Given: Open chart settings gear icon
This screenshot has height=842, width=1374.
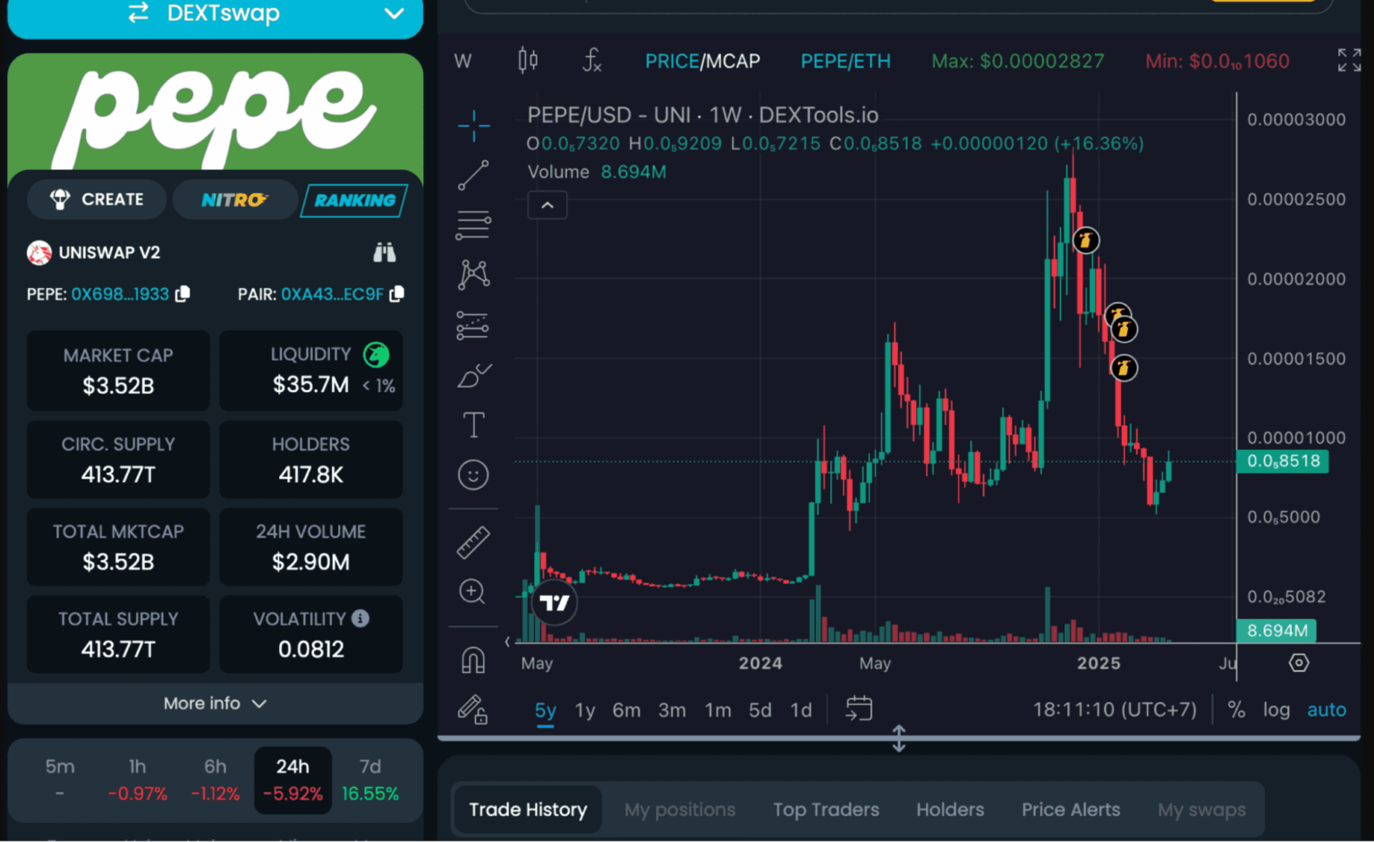Looking at the screenshot, I should click(1299, 663).
